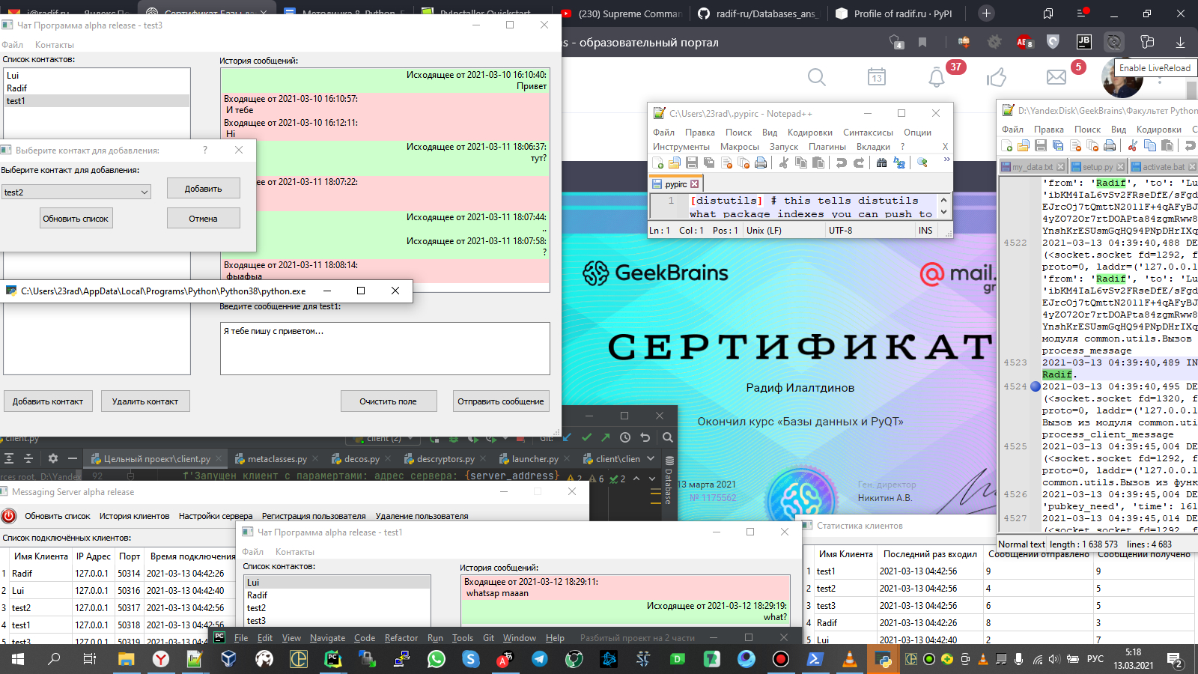Click message input field in test3 chat
This screenshot has height=674, width=1198.
(x=385, y=348)
